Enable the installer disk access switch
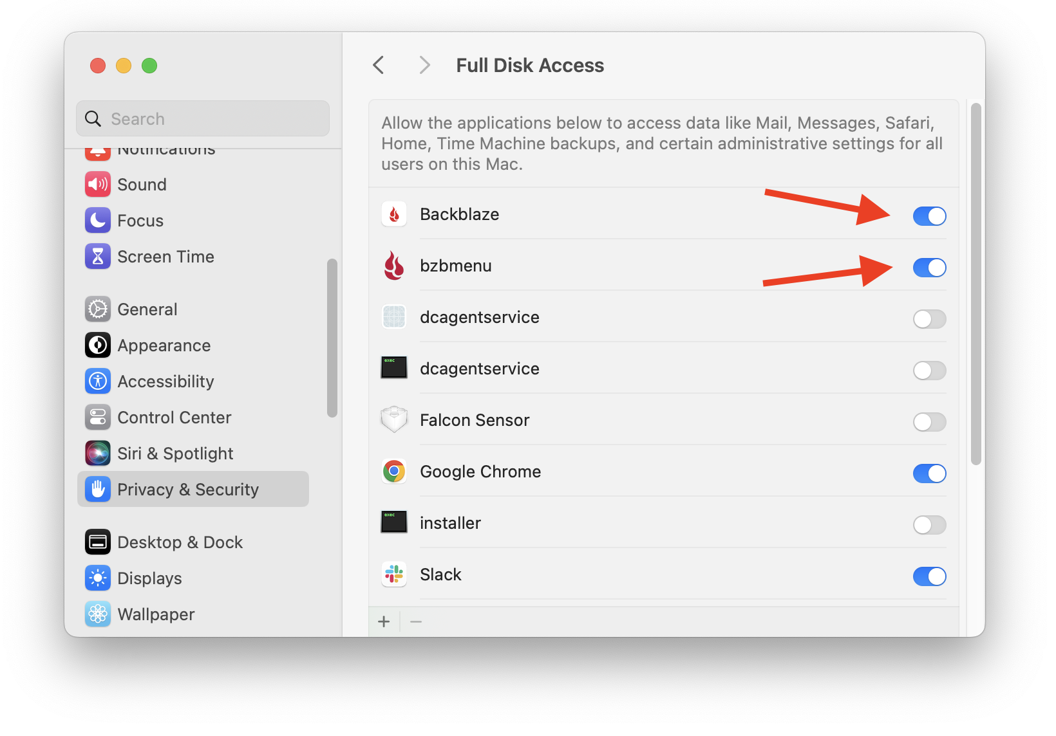Screen dimensions: 1056x736 930,525
